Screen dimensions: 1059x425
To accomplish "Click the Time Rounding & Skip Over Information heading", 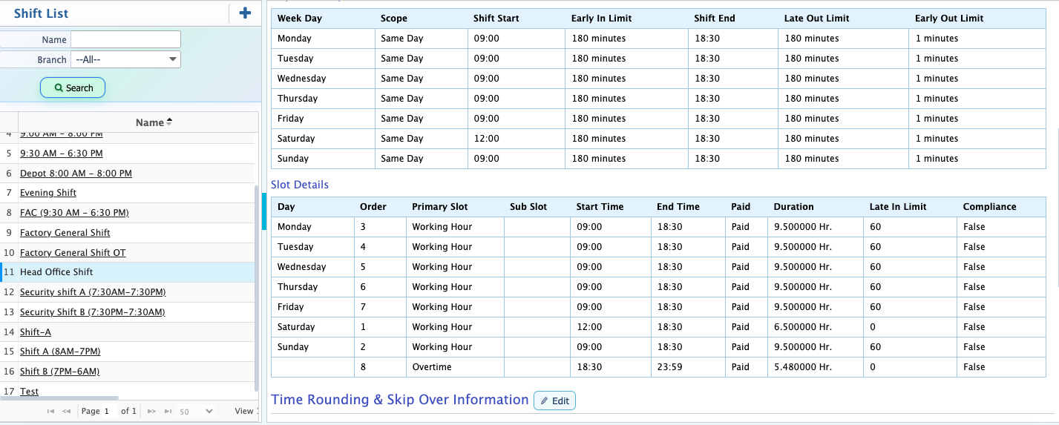I will (x=400, y=400).
